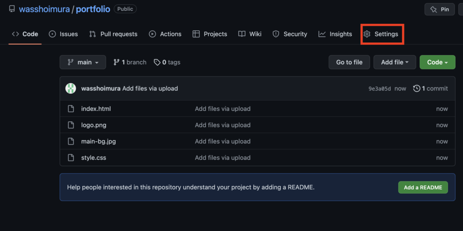Screen dimensions: 463x231
Task: Open the main branch dropdown
Action: click(x=83, y=62)
